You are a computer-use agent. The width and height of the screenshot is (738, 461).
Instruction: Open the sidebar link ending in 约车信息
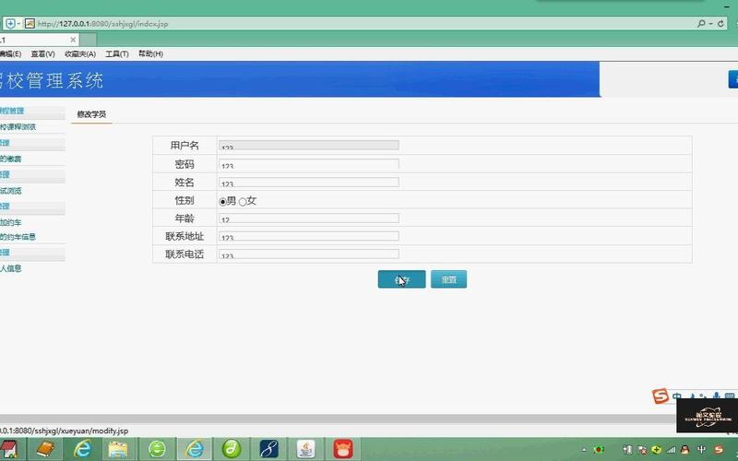(18, 237)
